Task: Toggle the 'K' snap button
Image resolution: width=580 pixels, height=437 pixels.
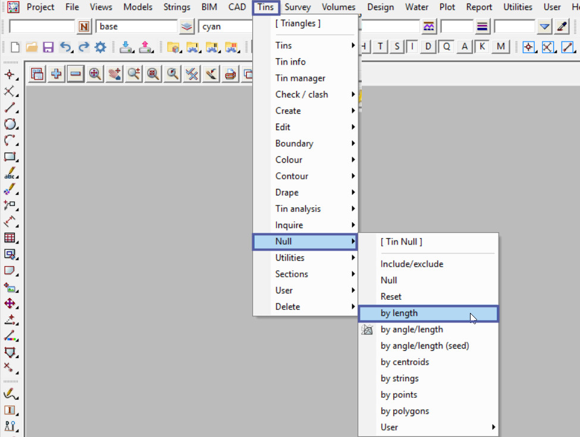Action: coord(482,47)
